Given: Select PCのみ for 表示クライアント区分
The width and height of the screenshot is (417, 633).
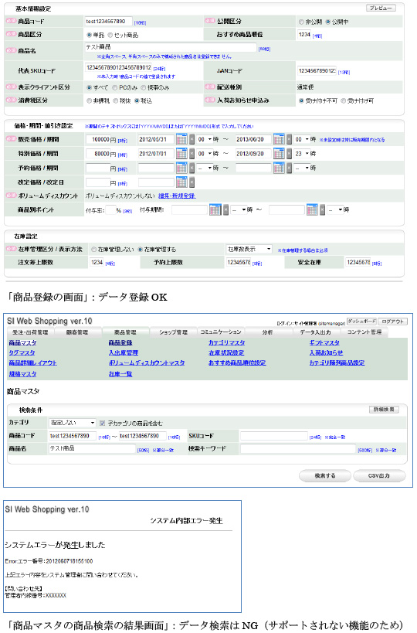Looking at the screenshot, I should coord(115,87).
